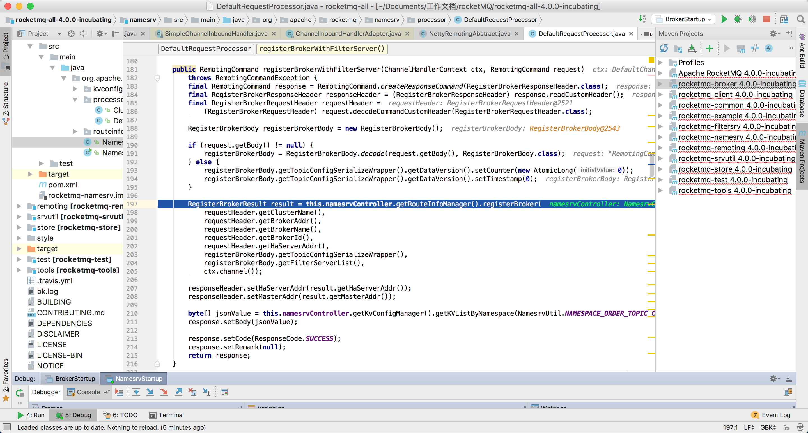This screenshot has width=808, height=433.
Task: Reimport all Maven projects
Action: pos(664,48)
